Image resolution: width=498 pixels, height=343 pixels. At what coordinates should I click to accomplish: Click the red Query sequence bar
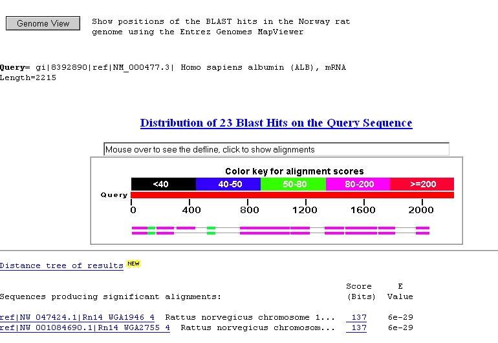coord(292,195)
